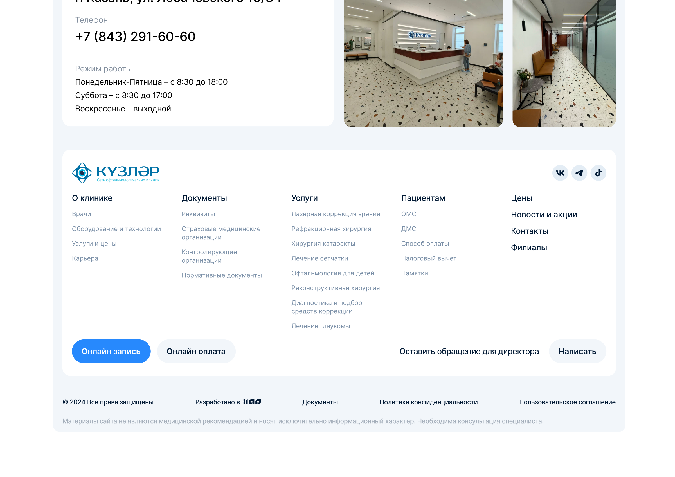This screenshot has width=675, height=477.
Task: Open the Налоговый вычет link
Action: (x=428, y=258)
